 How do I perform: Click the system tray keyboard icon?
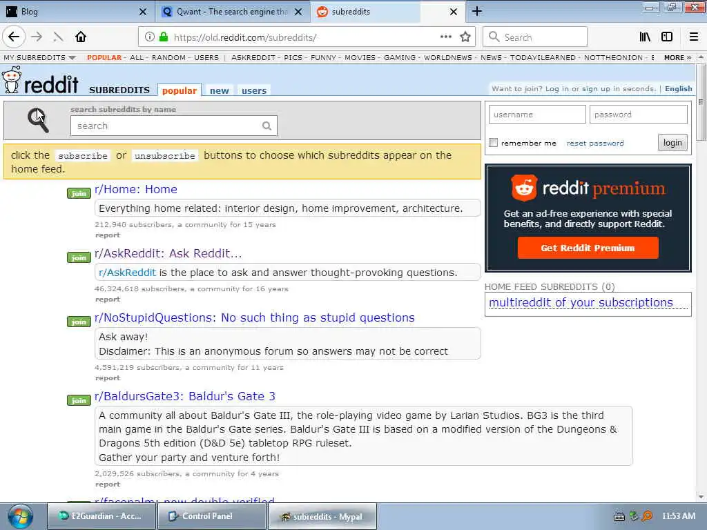pos(619,516)
